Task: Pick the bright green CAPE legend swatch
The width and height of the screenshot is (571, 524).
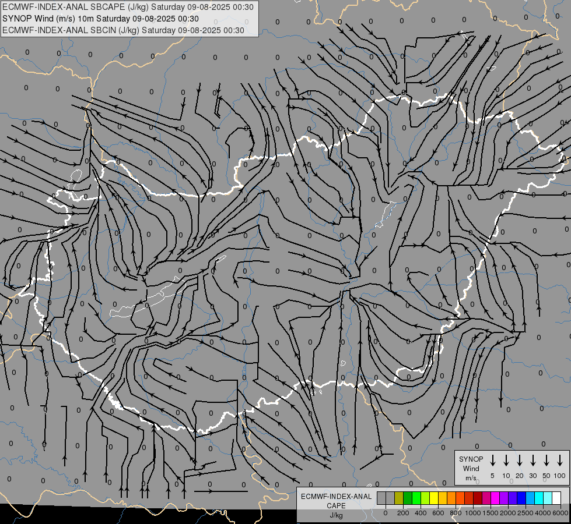Action: [416, 498]
